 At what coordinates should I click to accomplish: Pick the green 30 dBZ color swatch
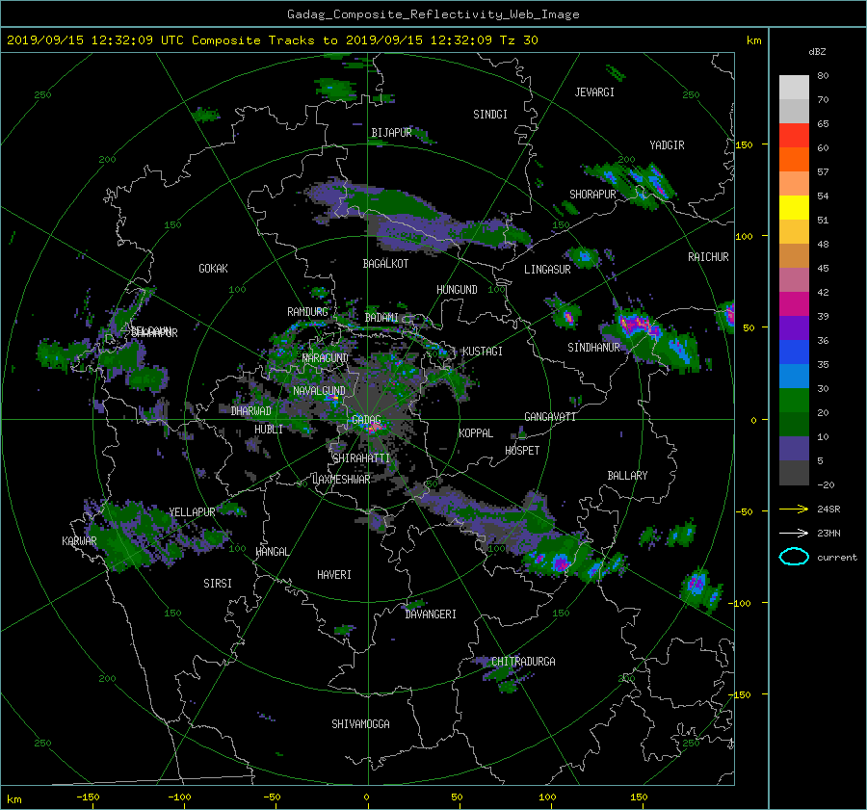[794, 401]
